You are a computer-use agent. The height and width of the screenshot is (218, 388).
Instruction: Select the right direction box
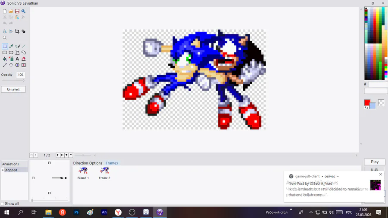pyautogui.click(x=66, y=178)
